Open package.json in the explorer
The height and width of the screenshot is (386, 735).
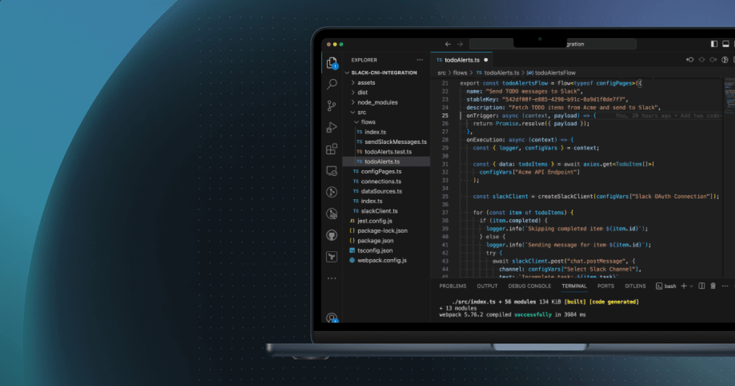pyautogui.click(x=371, y=240)
